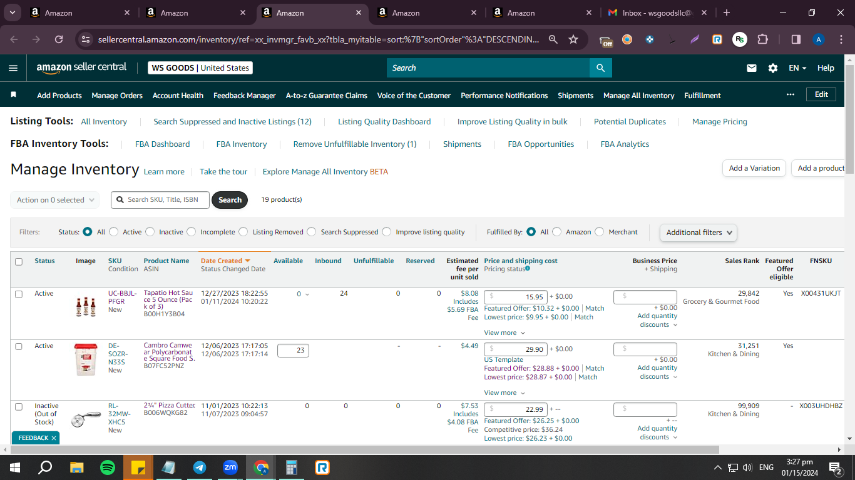
Task: Open Zoom from the taskbar
Action: tap(230, 467)
